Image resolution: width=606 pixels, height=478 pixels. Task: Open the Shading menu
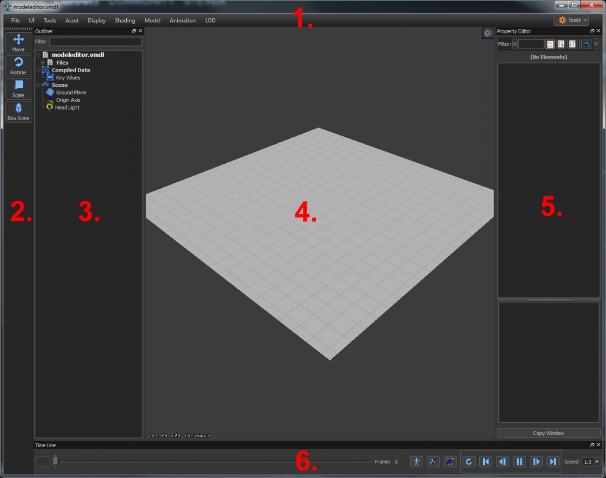pyautogui.click(x=125, y=20)
